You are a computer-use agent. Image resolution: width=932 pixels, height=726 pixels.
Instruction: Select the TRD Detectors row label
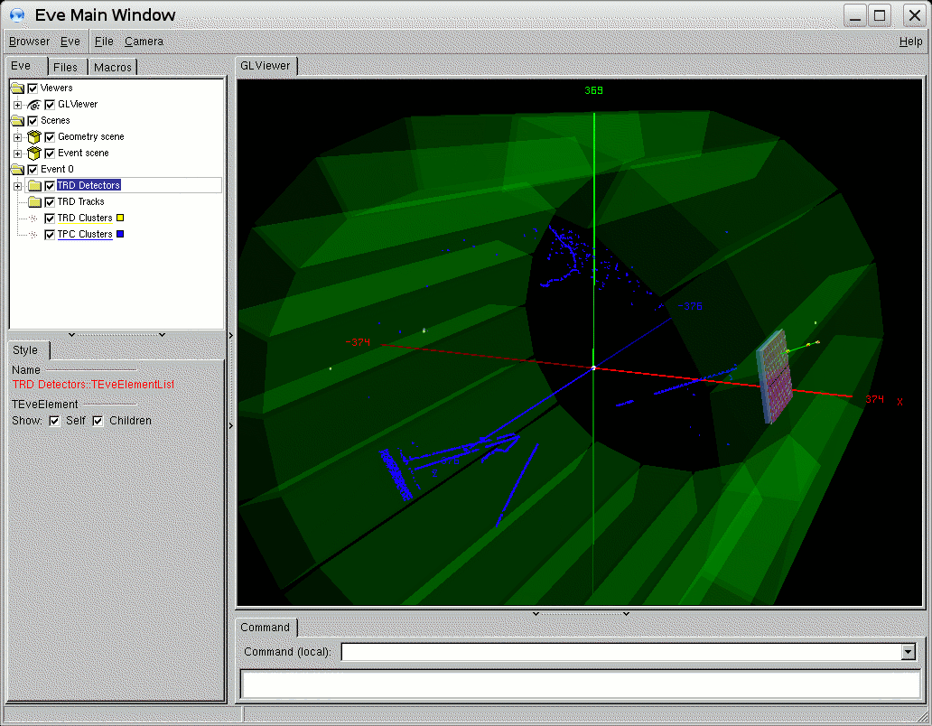point(89,185)
